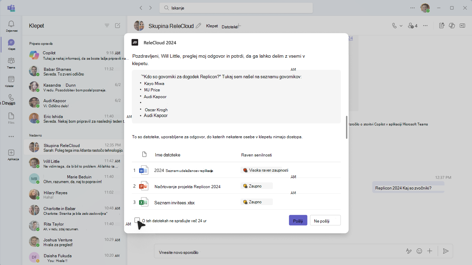Open the "Charlotte in Babar" chat
The image size is (472, 265).
[75, 210]
